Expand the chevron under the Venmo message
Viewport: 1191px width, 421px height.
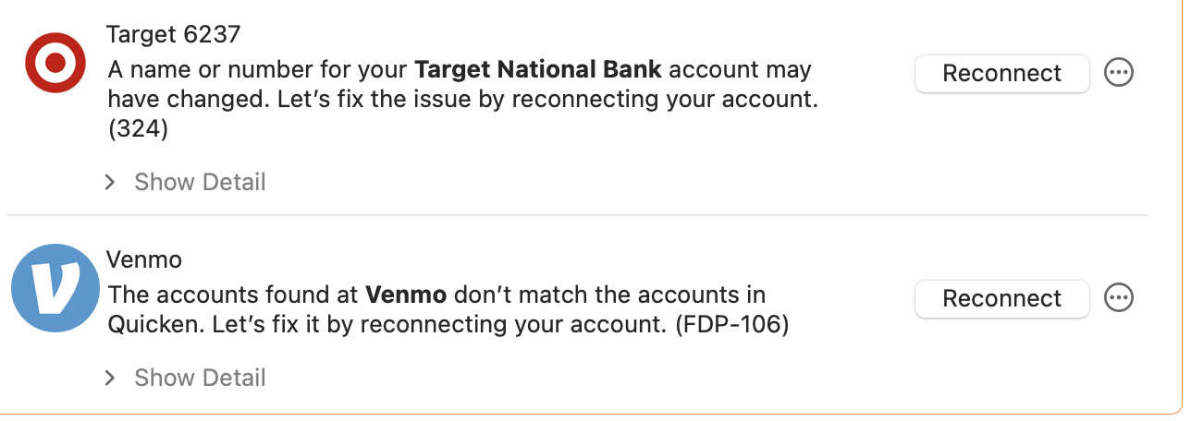111,378
